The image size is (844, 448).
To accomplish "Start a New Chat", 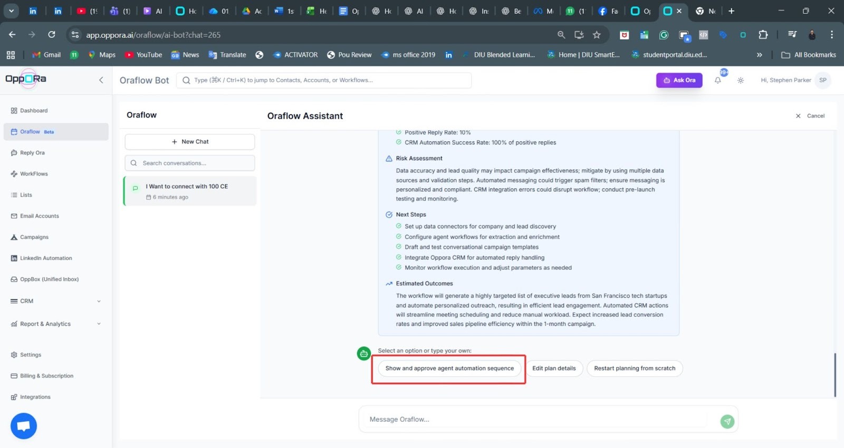I will coord(190,142).
